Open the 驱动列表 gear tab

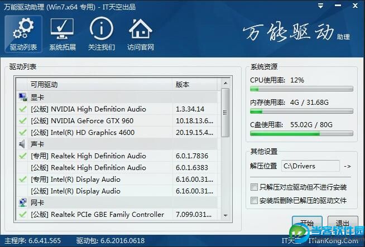[x=23, y=34]
